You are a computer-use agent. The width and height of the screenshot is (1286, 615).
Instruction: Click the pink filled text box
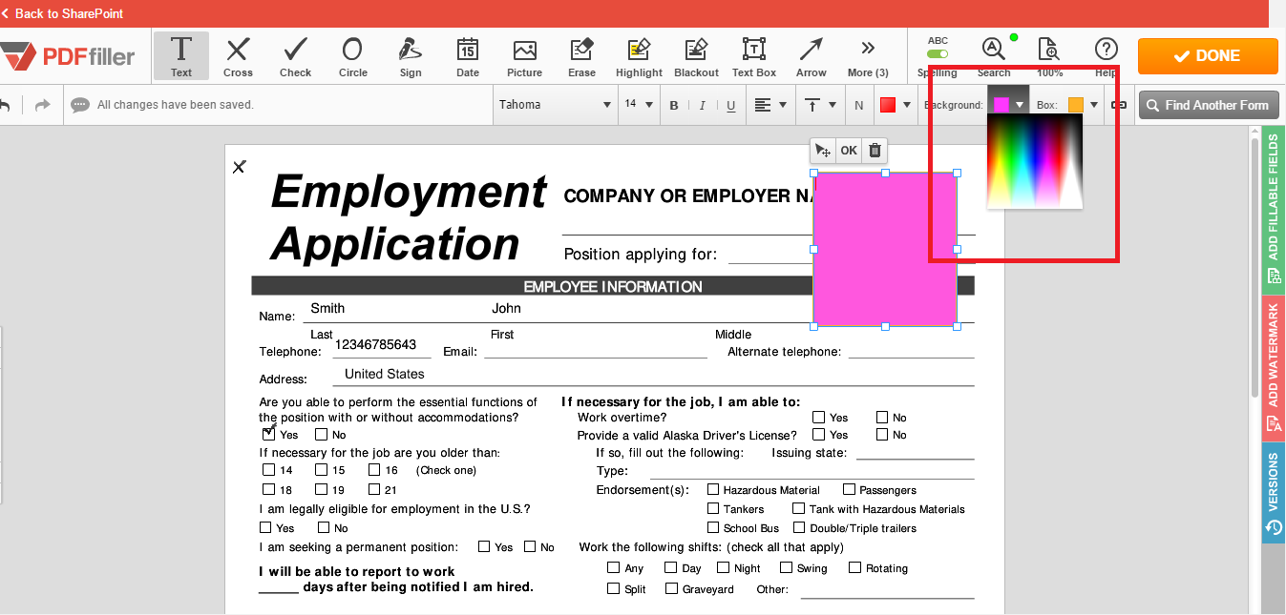[x=885, y=249]
